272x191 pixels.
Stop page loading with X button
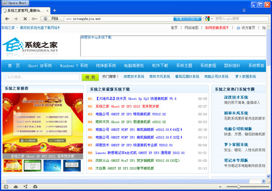coord(25,19)
